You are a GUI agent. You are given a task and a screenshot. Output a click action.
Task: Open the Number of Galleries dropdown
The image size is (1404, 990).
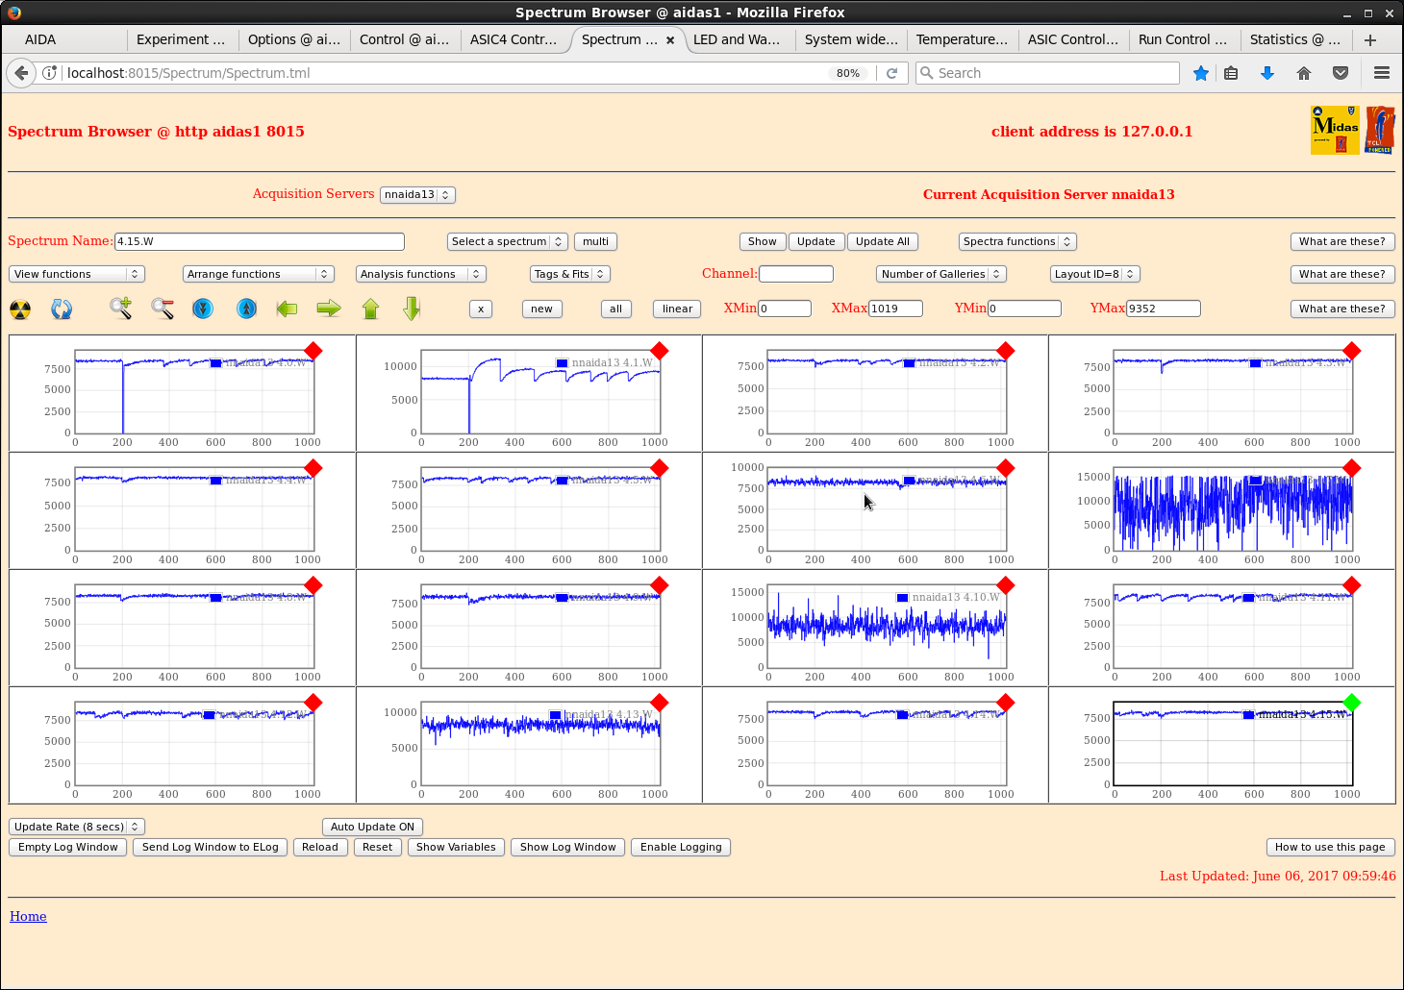(x=940, y=274)
